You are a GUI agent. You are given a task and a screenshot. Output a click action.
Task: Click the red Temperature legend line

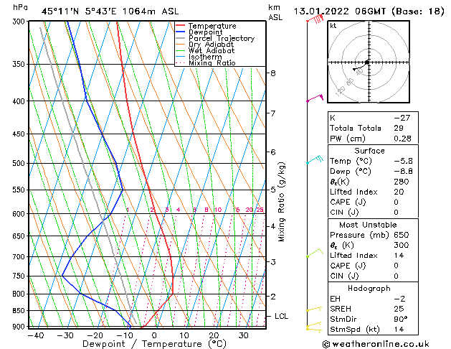click(181, 26)
